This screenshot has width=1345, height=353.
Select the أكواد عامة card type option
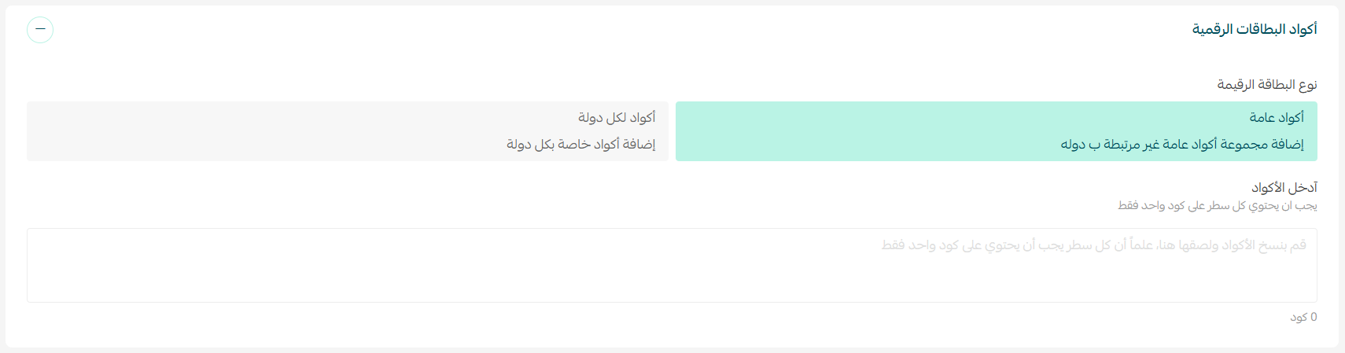1276,118
